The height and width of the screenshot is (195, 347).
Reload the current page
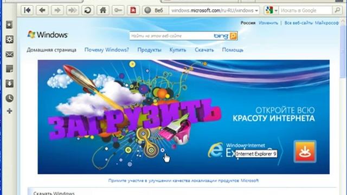(88, 10)
